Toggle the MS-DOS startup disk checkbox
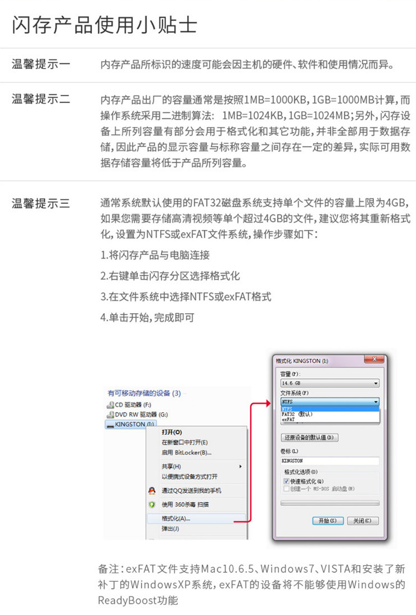This screenshot has width=416, height=615. (287, 489)
